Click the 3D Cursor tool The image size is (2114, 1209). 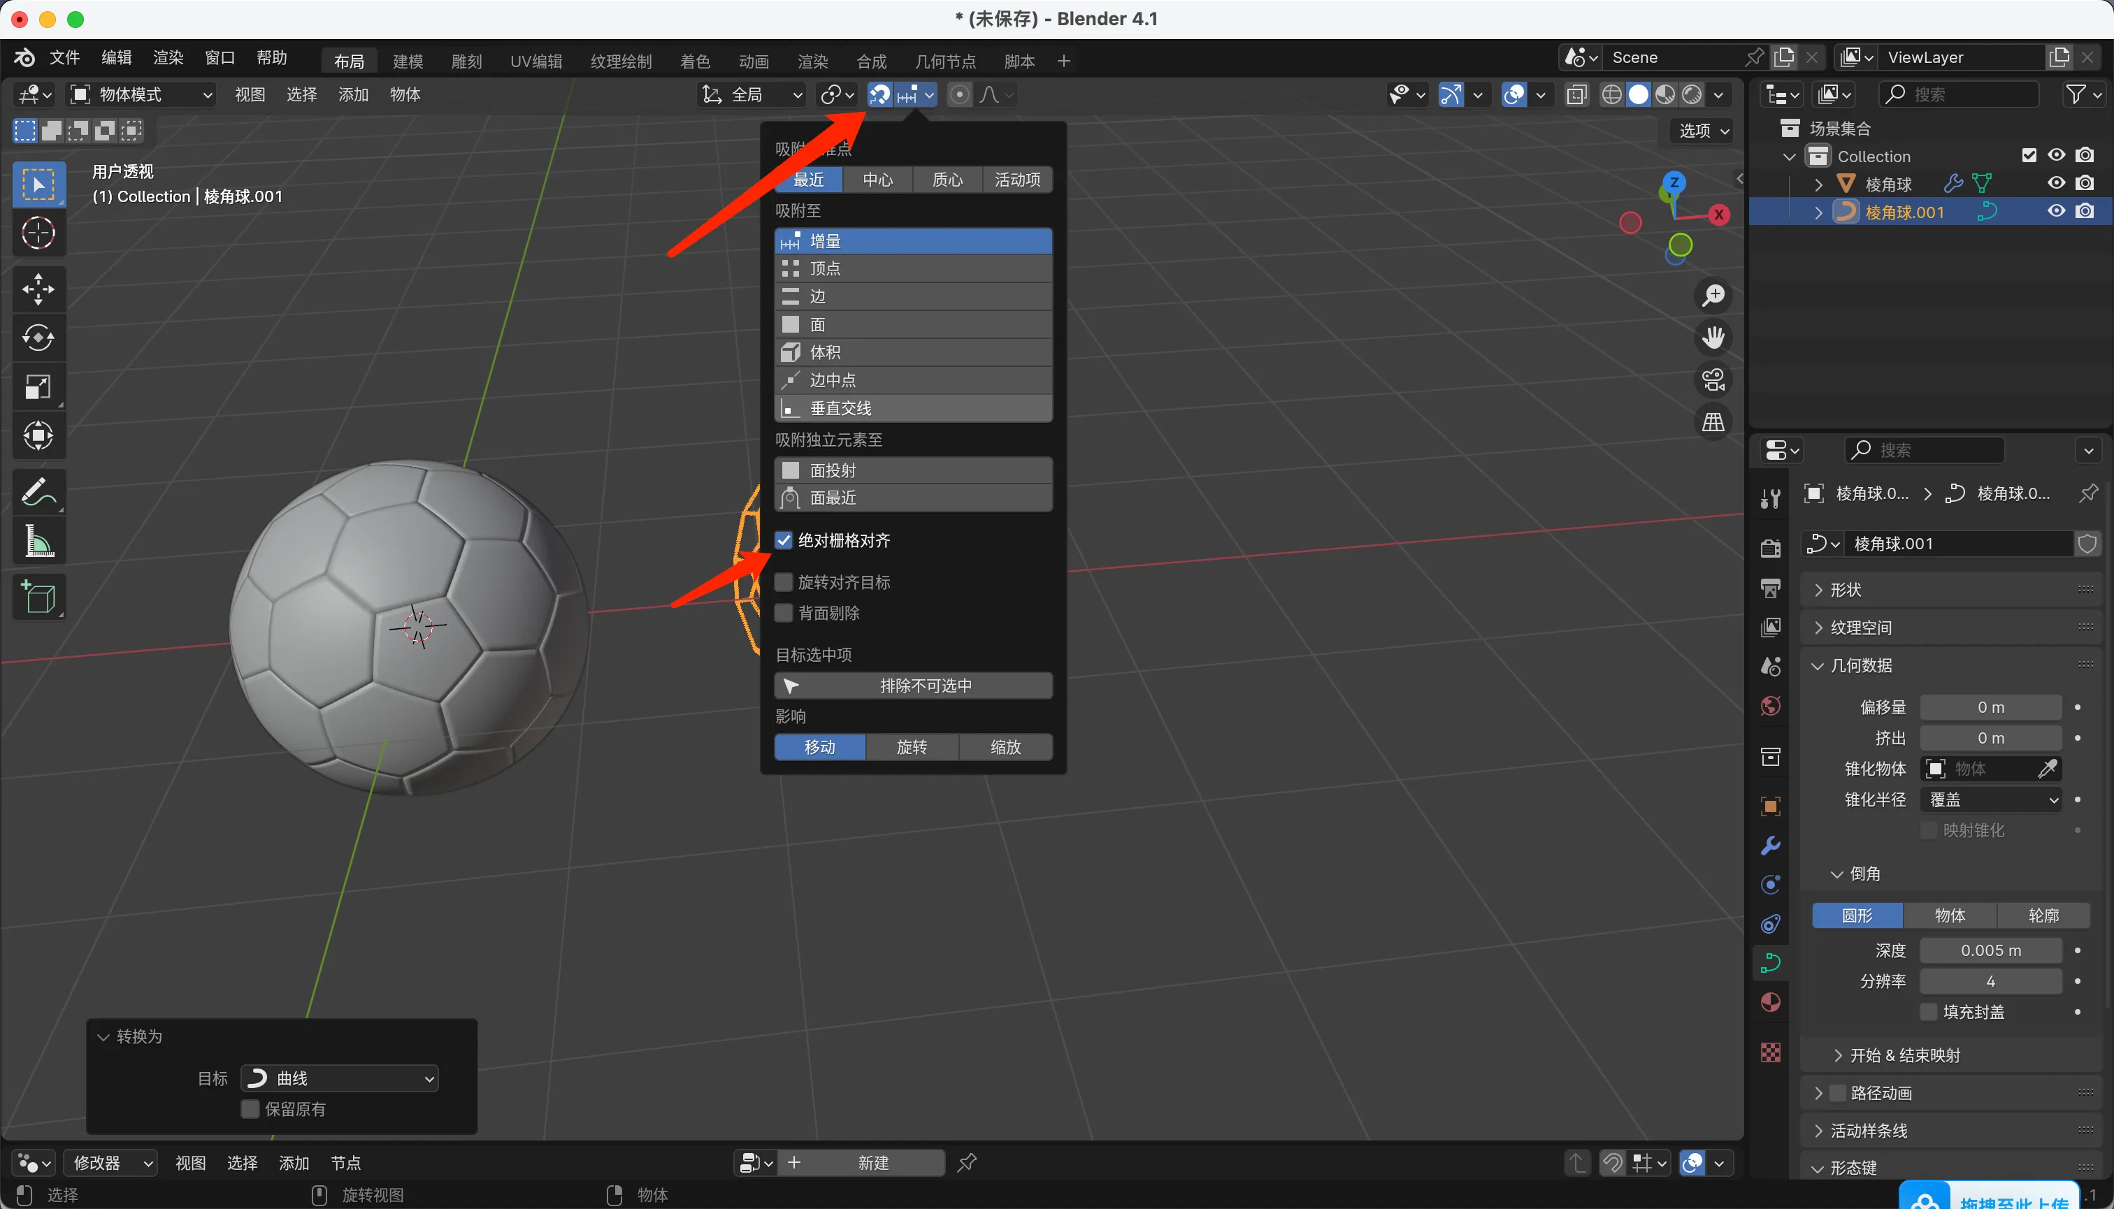(38, 233)
